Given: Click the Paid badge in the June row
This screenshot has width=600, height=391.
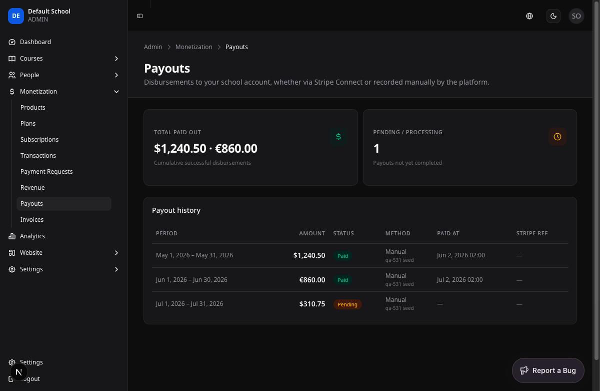Looking at the screenshot, I should (342, 280).
